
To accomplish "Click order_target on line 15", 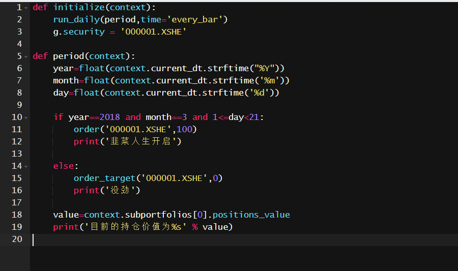I will [104, 178].
